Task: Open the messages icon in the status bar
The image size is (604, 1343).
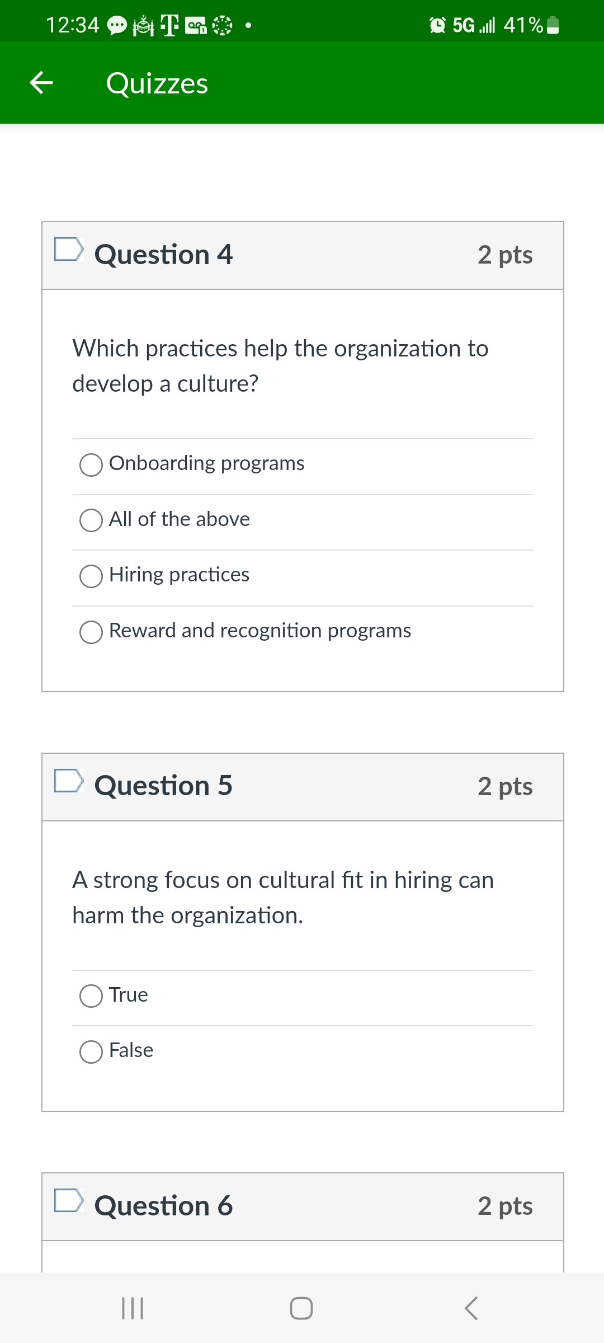Action: [116, 26]
